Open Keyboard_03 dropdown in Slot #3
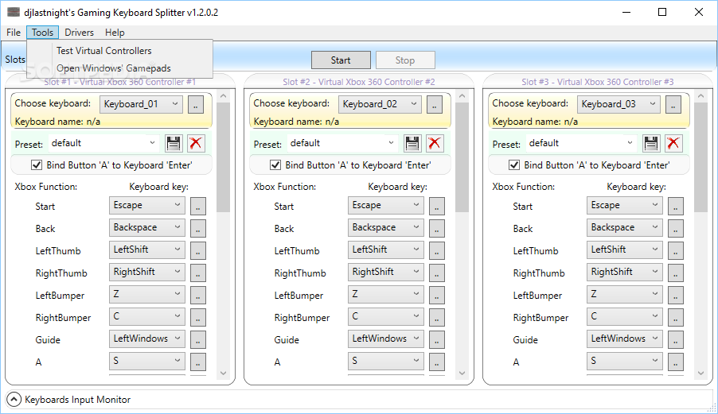Image resolution: width=718 pixels, height=414 pixels. pyautogui.click(x=618, y=104)
